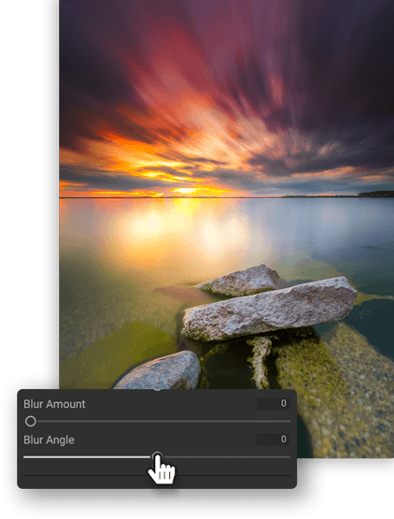Image resolution: width=394 pixels, height=519 pixels.
Task: Click the Blur Amount label
Action: [54, 404]
